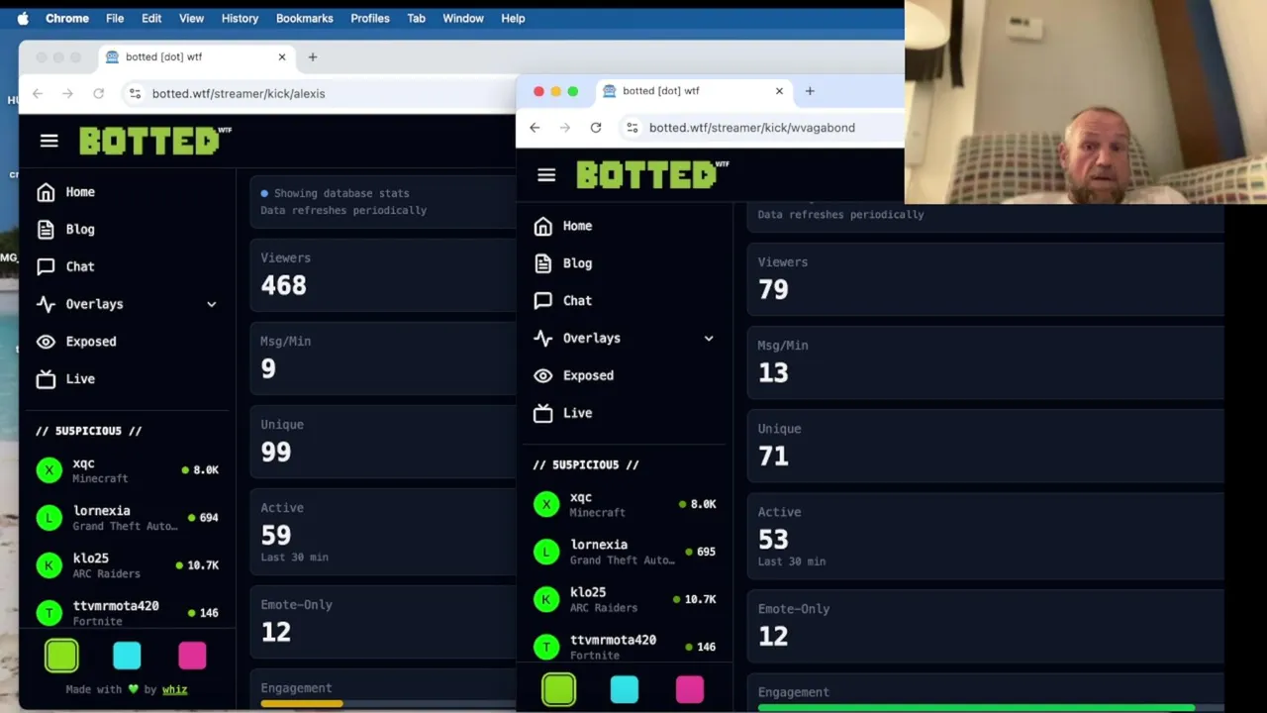
Task: Click Viewers 468 stat in back window
Action: [x=383, y=274]
